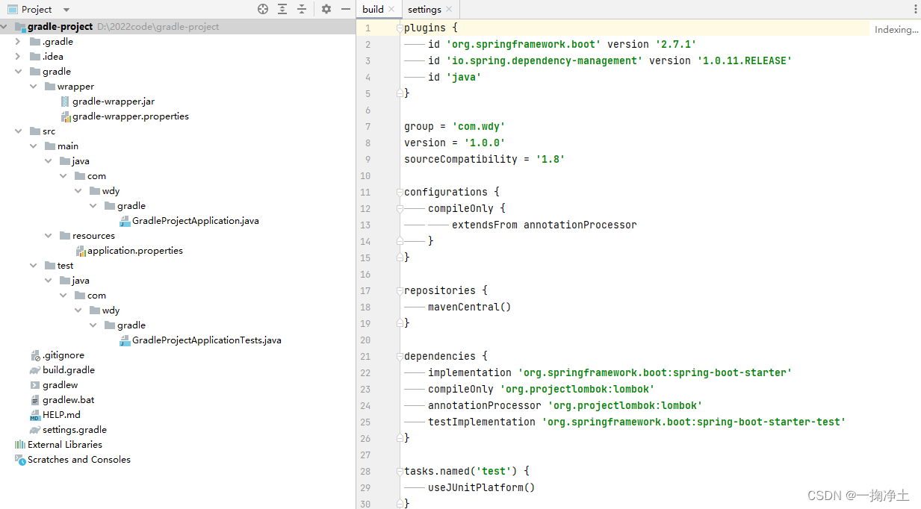Click the Select Opened File target icon
The width and height of the screenshot is (921, 509).
[262, 9]
